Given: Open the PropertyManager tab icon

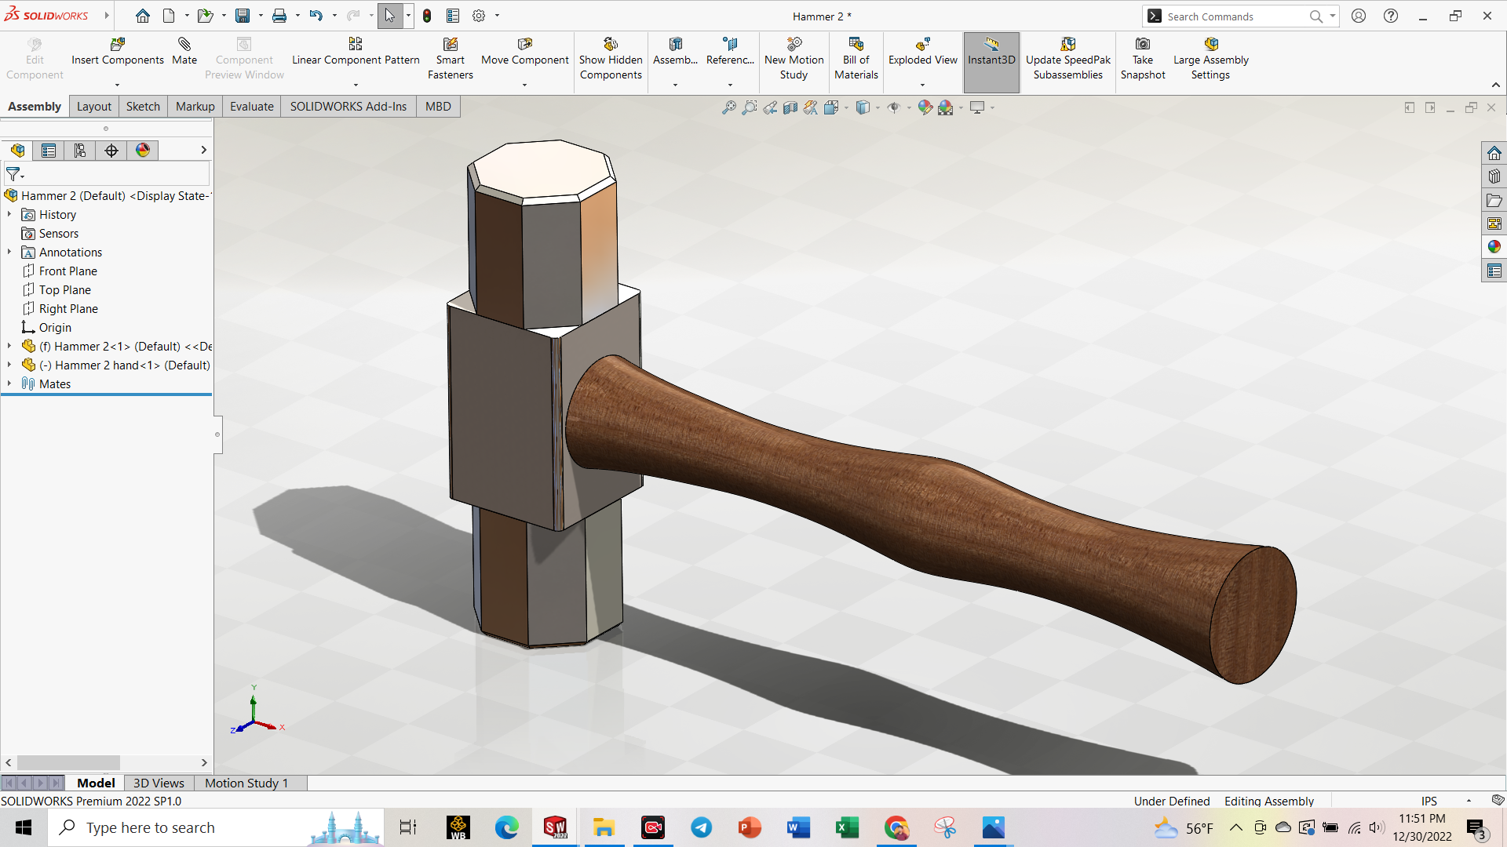Looking at the screenshot, I should pyautogui.click(x=49, y=151).
